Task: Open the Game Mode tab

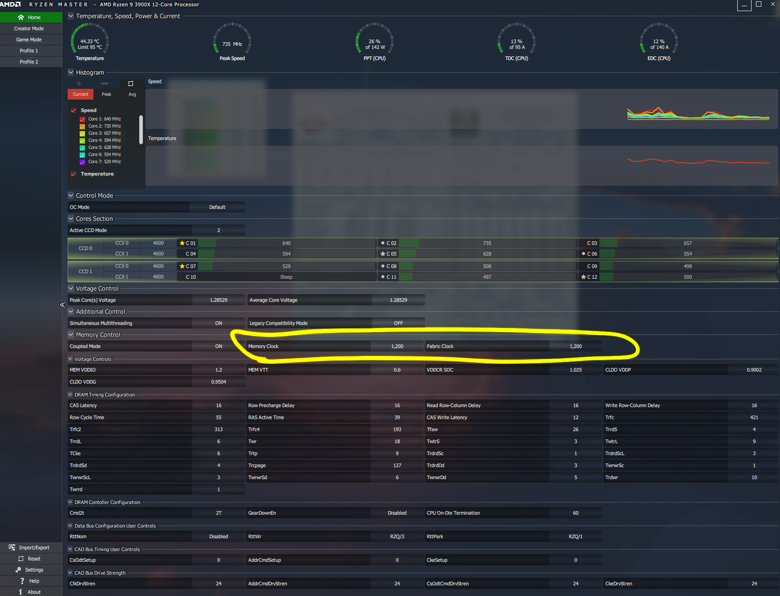Action: coord(31,40)
